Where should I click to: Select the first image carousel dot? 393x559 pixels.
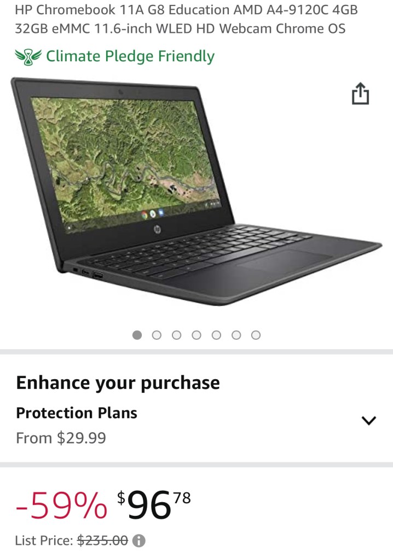(x=137, y=335)
